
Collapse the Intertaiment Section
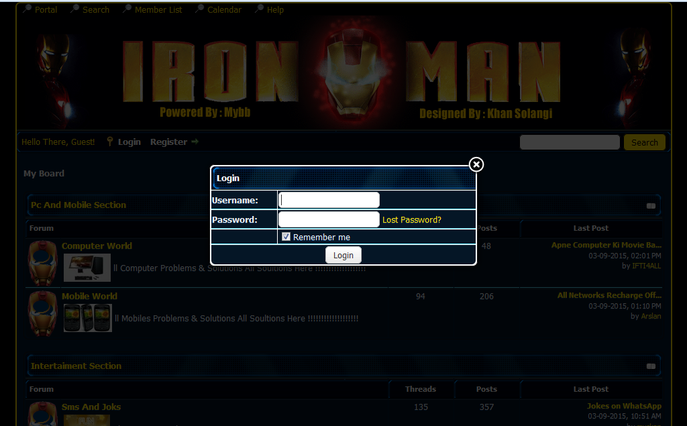651,366
